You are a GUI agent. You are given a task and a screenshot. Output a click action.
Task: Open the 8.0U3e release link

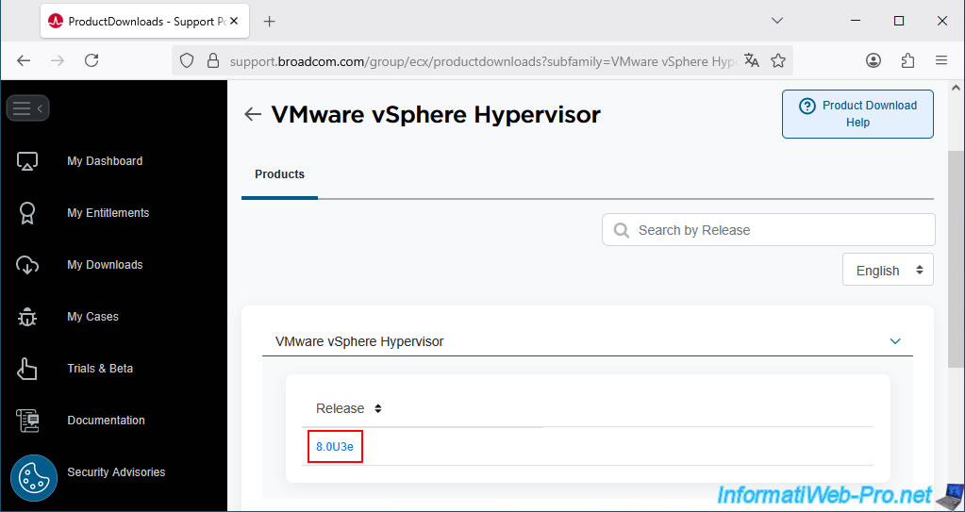coord(335,447)
